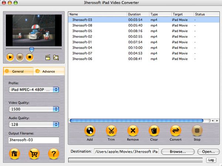Click the 00:08:16 duration cell

pyautogui.click(x=135, y=31)
